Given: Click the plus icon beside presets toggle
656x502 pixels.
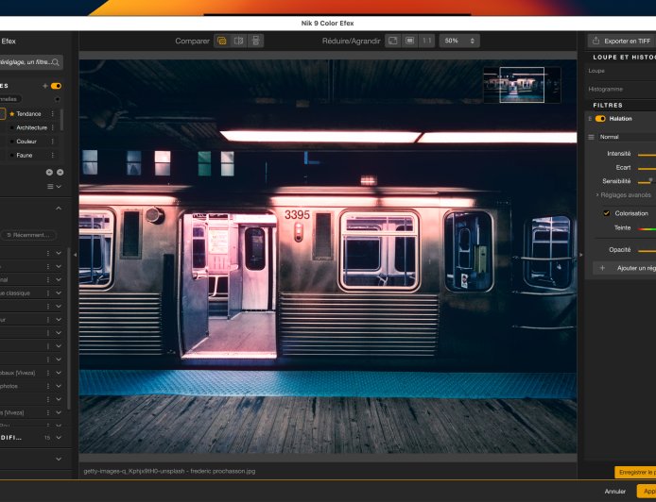Looking at the screenshot, I should [x=45, y=86].
